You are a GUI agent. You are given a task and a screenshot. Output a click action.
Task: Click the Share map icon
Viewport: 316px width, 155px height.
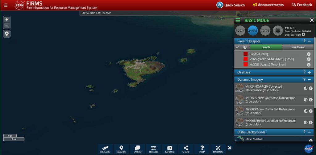click(186, 149)
